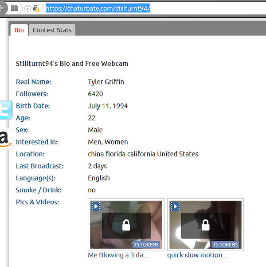Click the page heading about Bio and Free Webcam
Viewport: 266px width, 267px height.
(x=72, y=64)
